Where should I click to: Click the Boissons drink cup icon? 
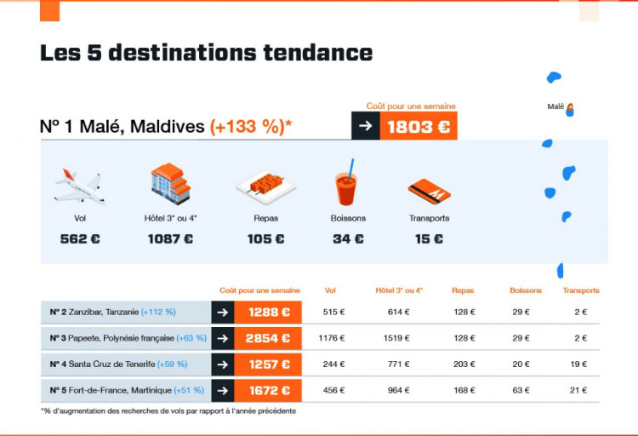pyautogui.click(x=346, y=182)
